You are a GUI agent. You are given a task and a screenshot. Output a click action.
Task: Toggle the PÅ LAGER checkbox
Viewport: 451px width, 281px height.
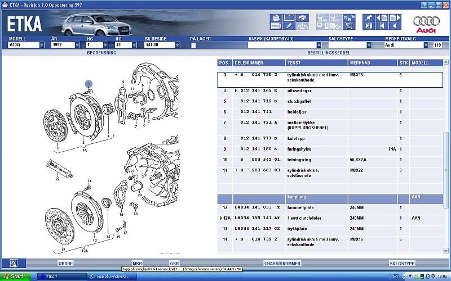click(x=193, y=45)
